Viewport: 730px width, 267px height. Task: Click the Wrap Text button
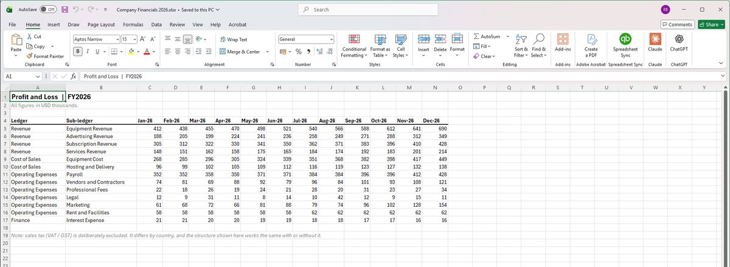pyautogui.click(x=233, y=39)
